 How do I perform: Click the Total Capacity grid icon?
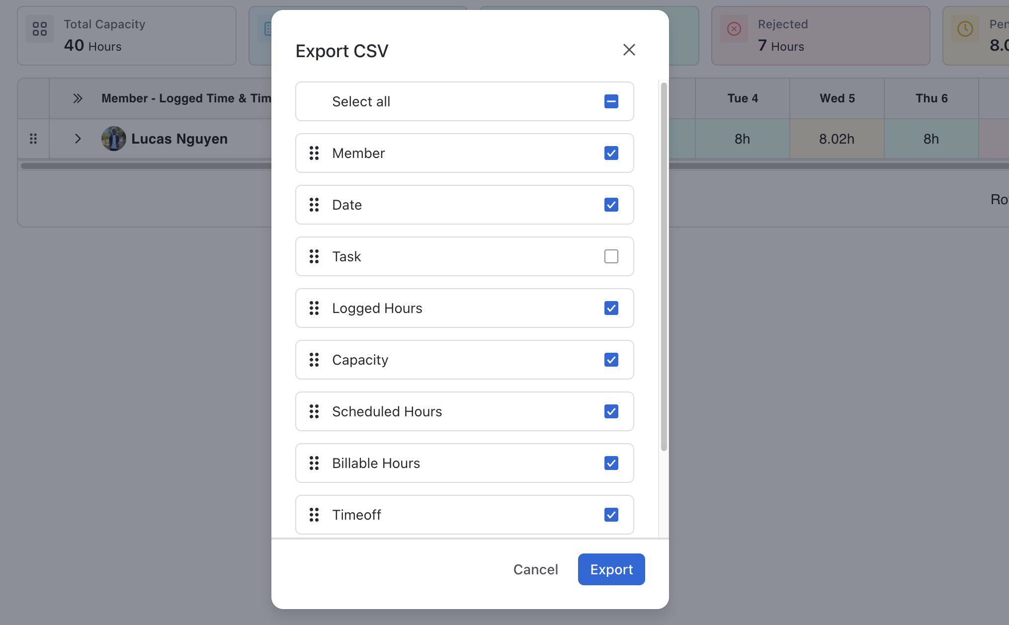point(40,29)
